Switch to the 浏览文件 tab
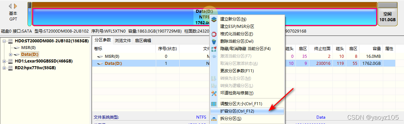The height and width of the screenshot is (124, 404). pyautogui.click(x=123, y=41)
